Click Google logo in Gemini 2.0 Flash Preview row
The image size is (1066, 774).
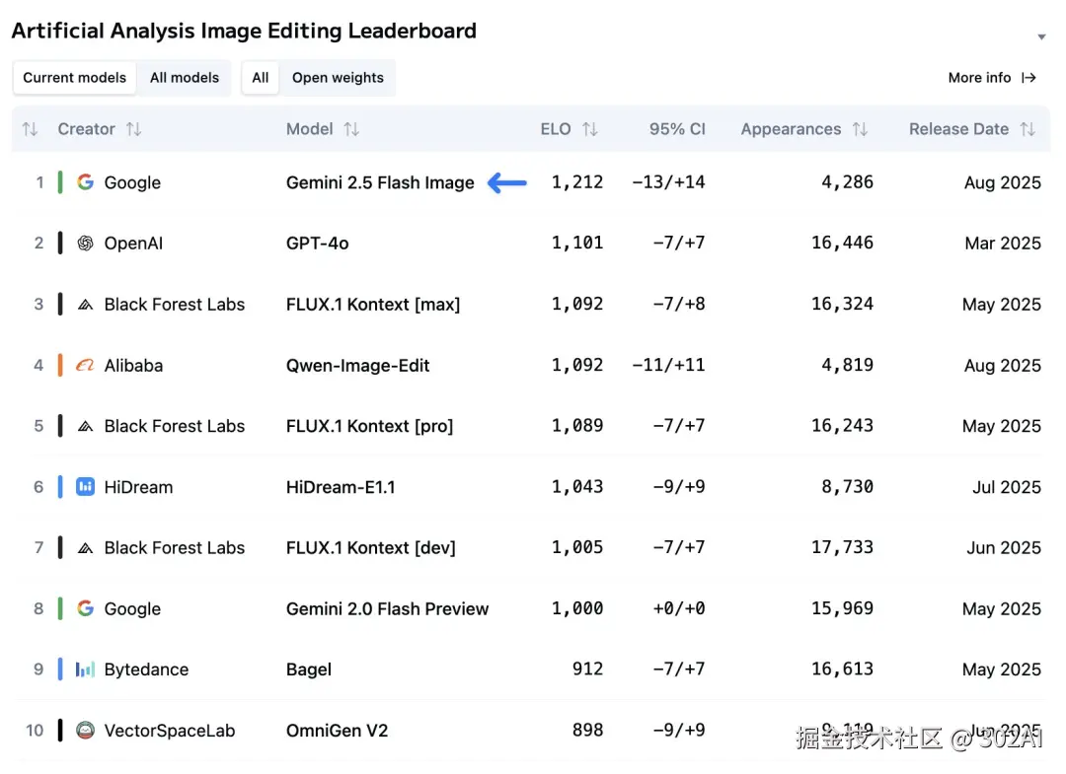point(85,608)
